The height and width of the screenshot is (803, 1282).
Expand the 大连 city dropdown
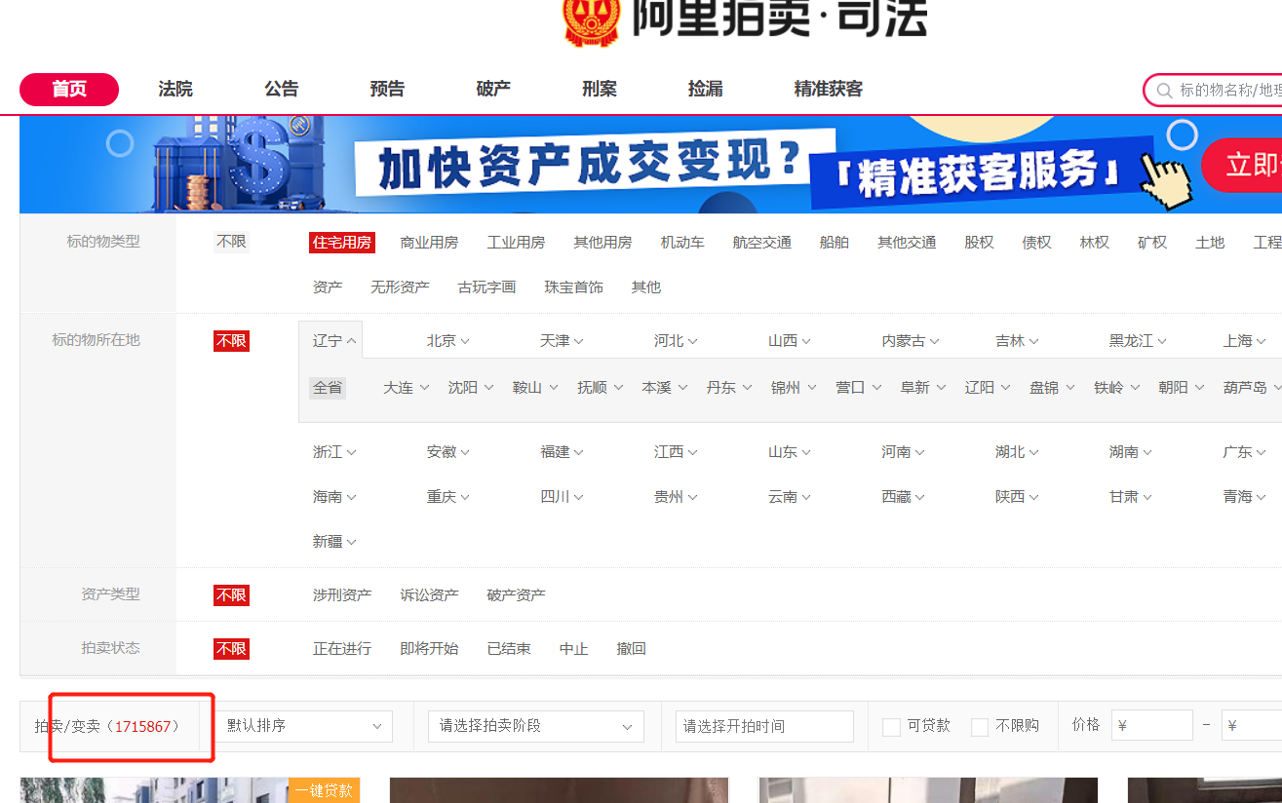[x=406, y=388]
